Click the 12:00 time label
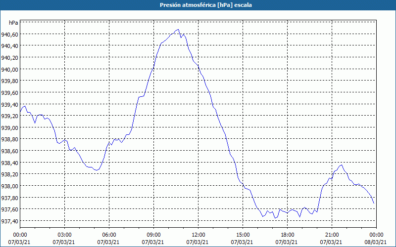396x247 pixels. pyautogui.click(x=198, y=235)
